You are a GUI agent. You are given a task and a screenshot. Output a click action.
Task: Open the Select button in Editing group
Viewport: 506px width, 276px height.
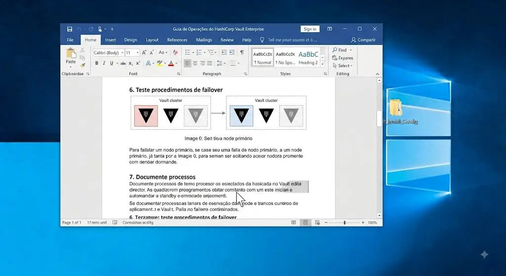coord(342,66)
